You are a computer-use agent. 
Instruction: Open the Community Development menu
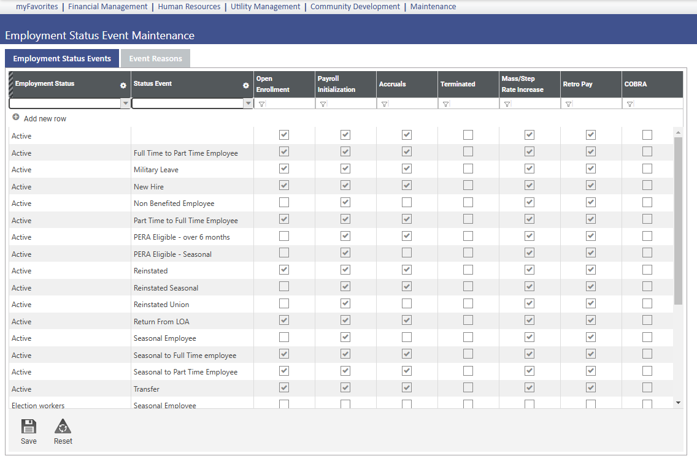click(355, 7)
